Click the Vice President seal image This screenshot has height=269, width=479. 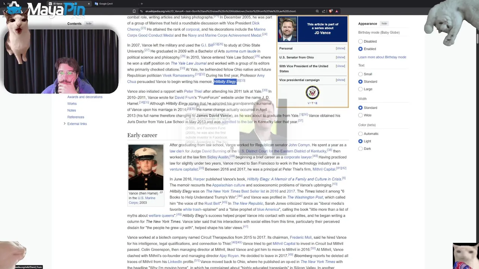(x=312, y=93)
